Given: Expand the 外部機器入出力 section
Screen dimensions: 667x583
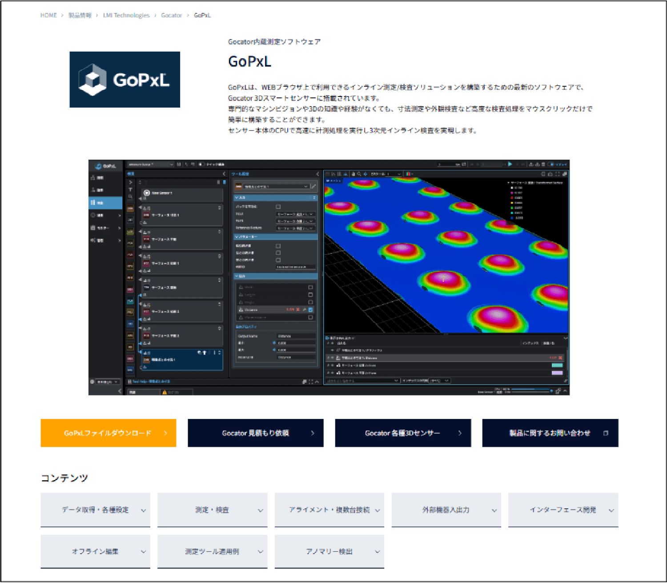Looking at the screenshot, I should [446, 510].
